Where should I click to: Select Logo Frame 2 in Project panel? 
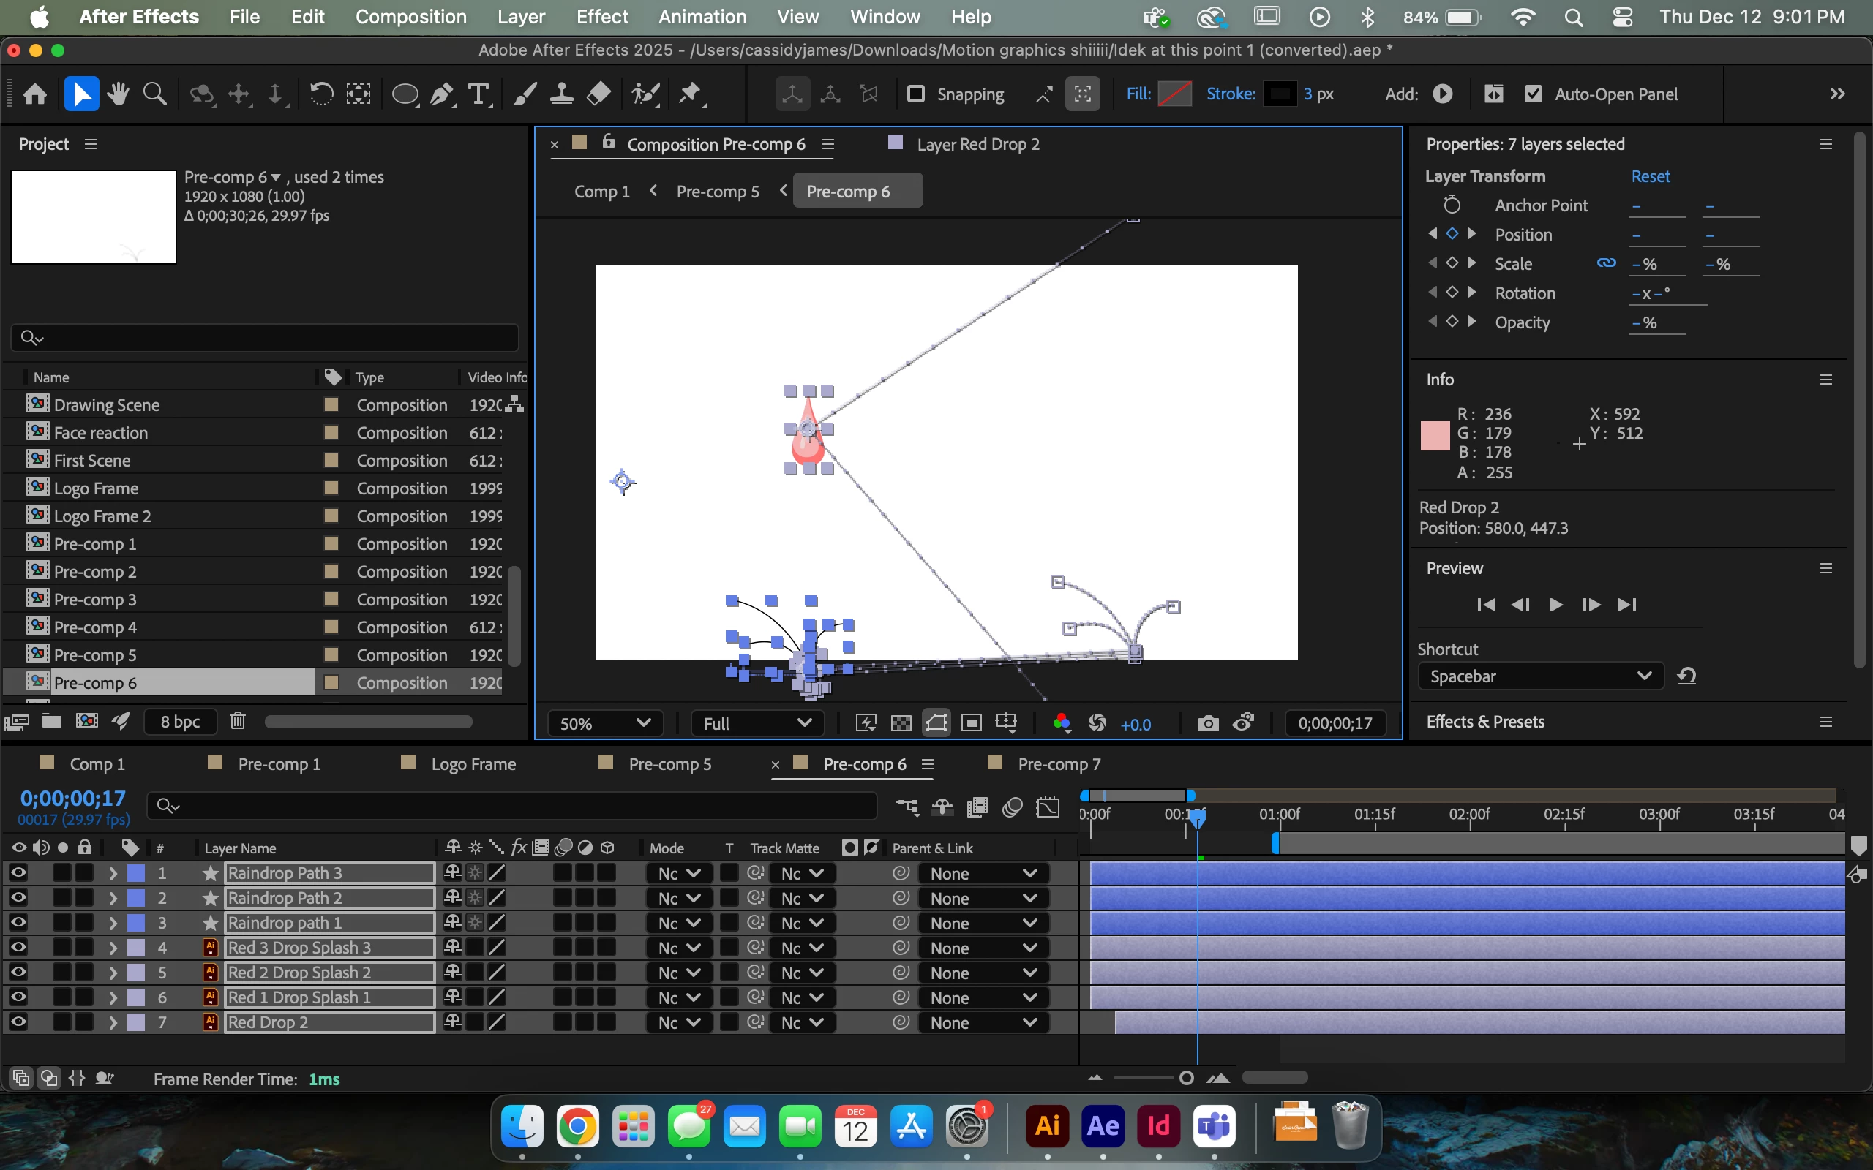pos(102,516)
